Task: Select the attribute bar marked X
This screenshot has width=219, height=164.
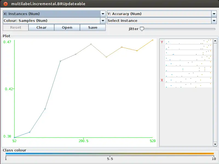Action: click(188, 80)
